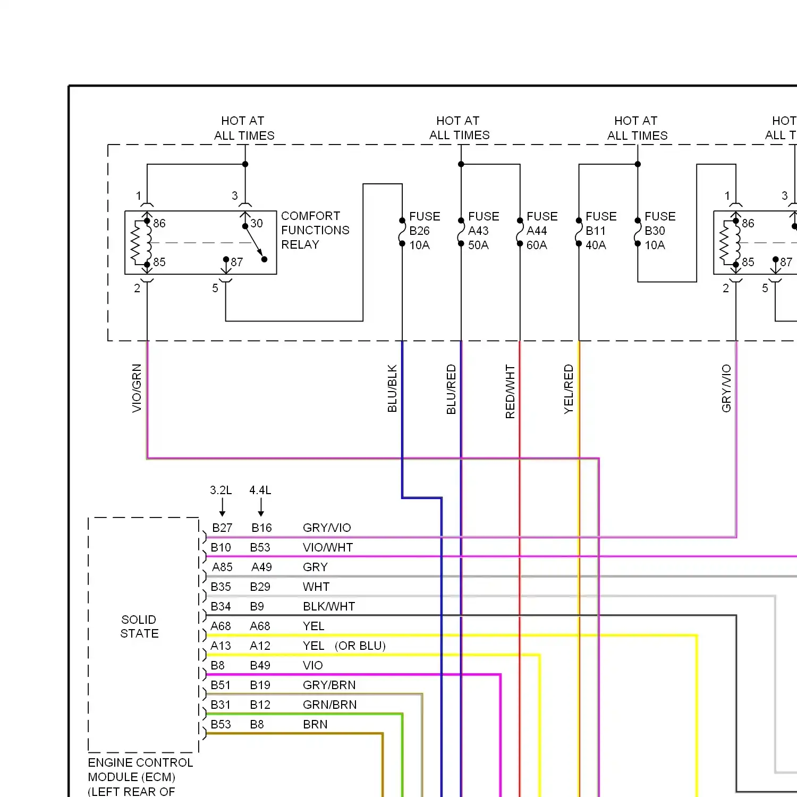Screen dimensions: 797x797
Task: Select the vertical RED/WHT wire label
Action: (x=510, y=392)
